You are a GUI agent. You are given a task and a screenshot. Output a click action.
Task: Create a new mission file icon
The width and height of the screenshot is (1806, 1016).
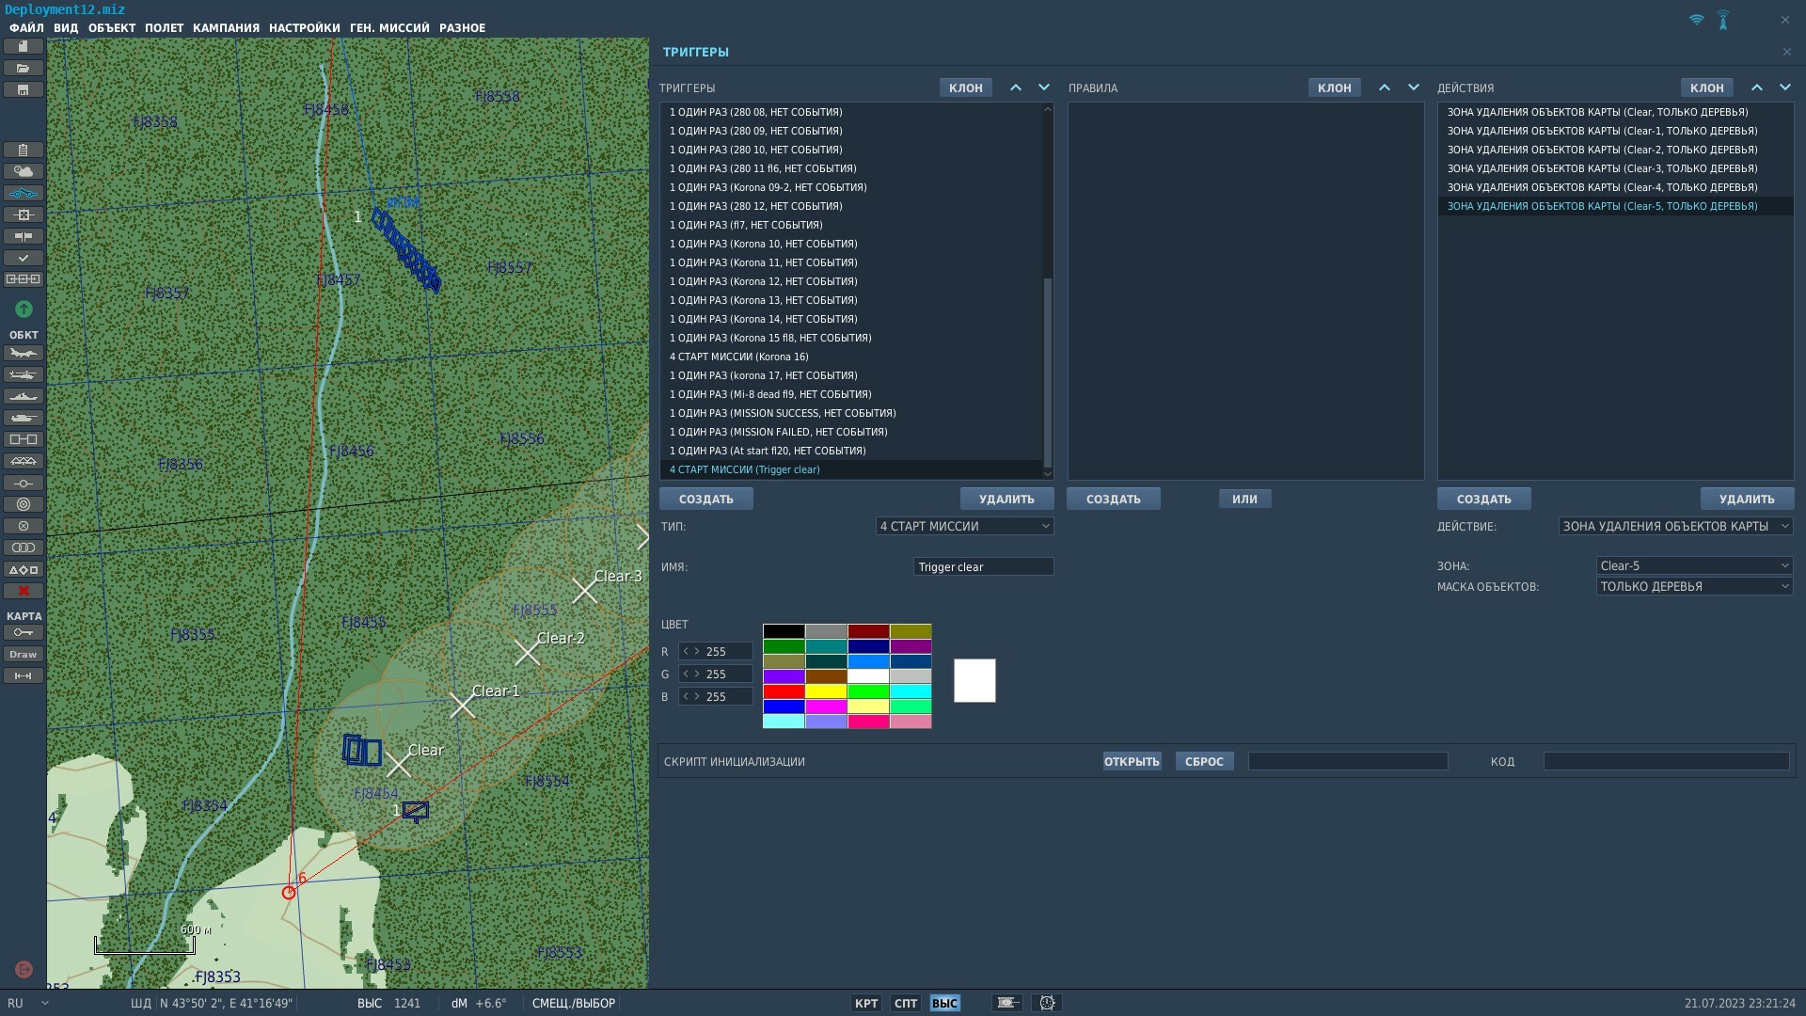[24, 46]
